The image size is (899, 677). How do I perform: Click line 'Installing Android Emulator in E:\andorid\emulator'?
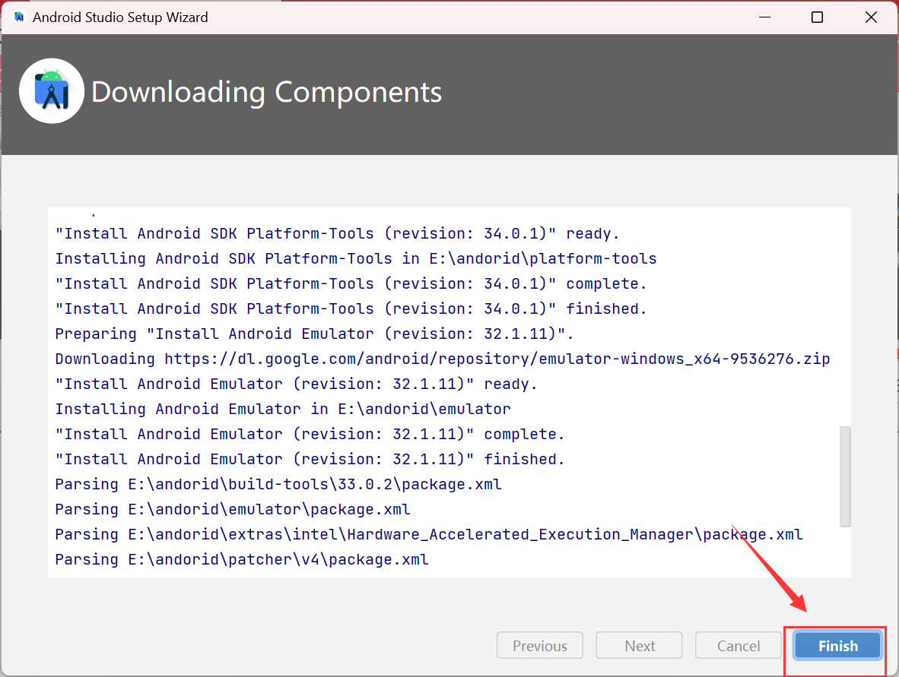(283, 409)
